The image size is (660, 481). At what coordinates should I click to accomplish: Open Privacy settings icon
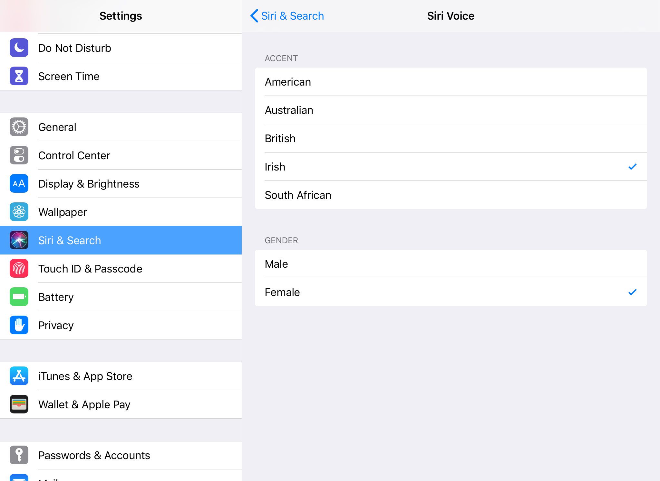coord(19,325)
